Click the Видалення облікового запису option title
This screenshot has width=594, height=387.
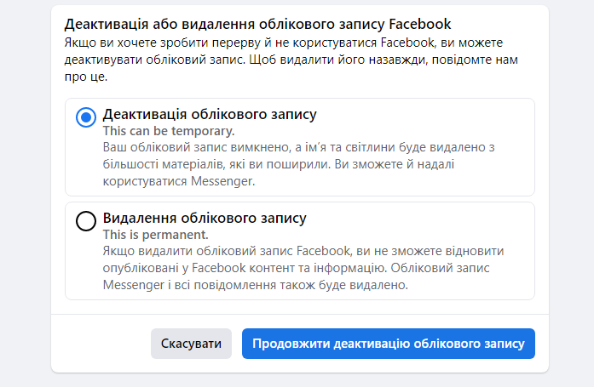(205, 218)
